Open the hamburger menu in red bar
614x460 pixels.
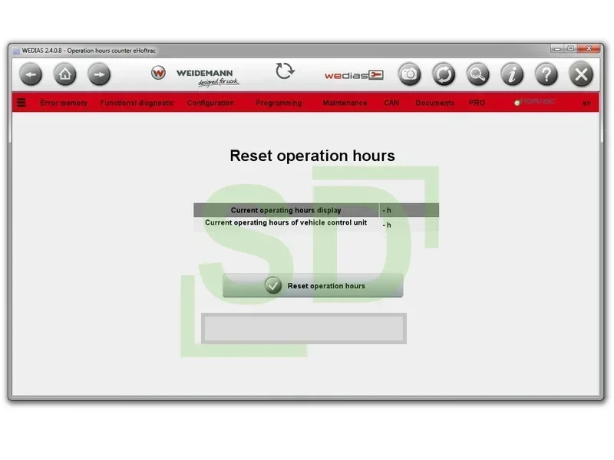pos(21,103)
